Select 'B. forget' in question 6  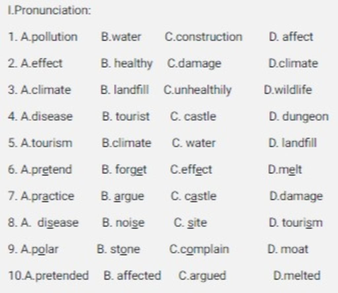pyautogui.click(x=124, y=170)
